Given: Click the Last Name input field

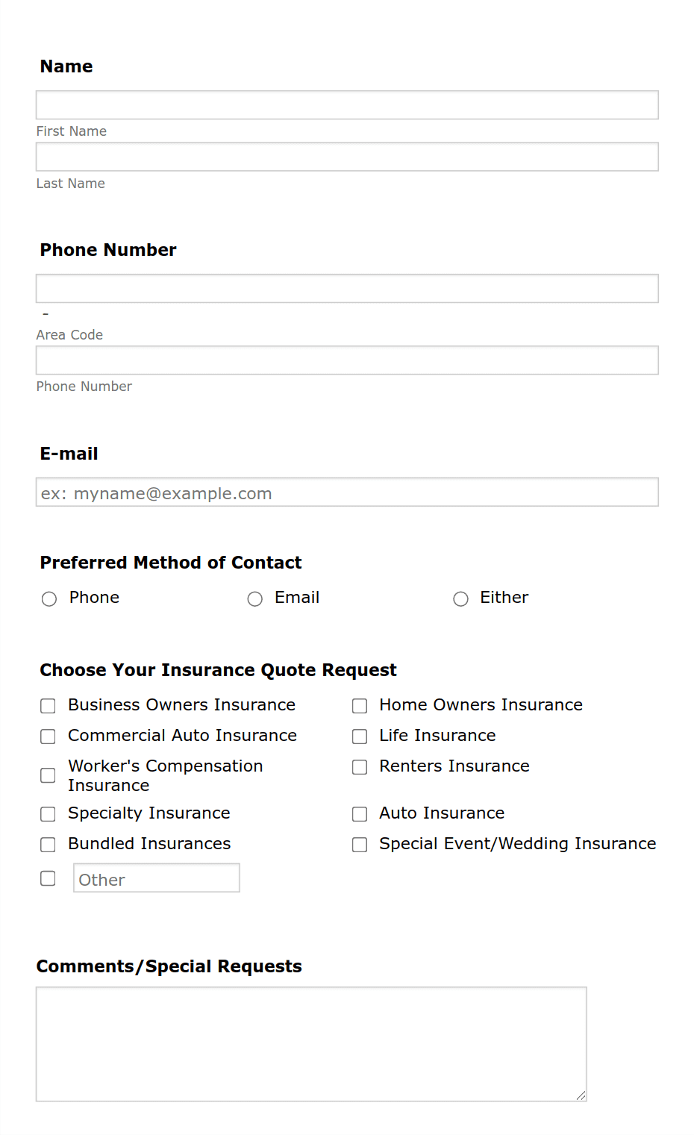Looking at the screenshot, I should pyautogui.click(x=347, y=157).
